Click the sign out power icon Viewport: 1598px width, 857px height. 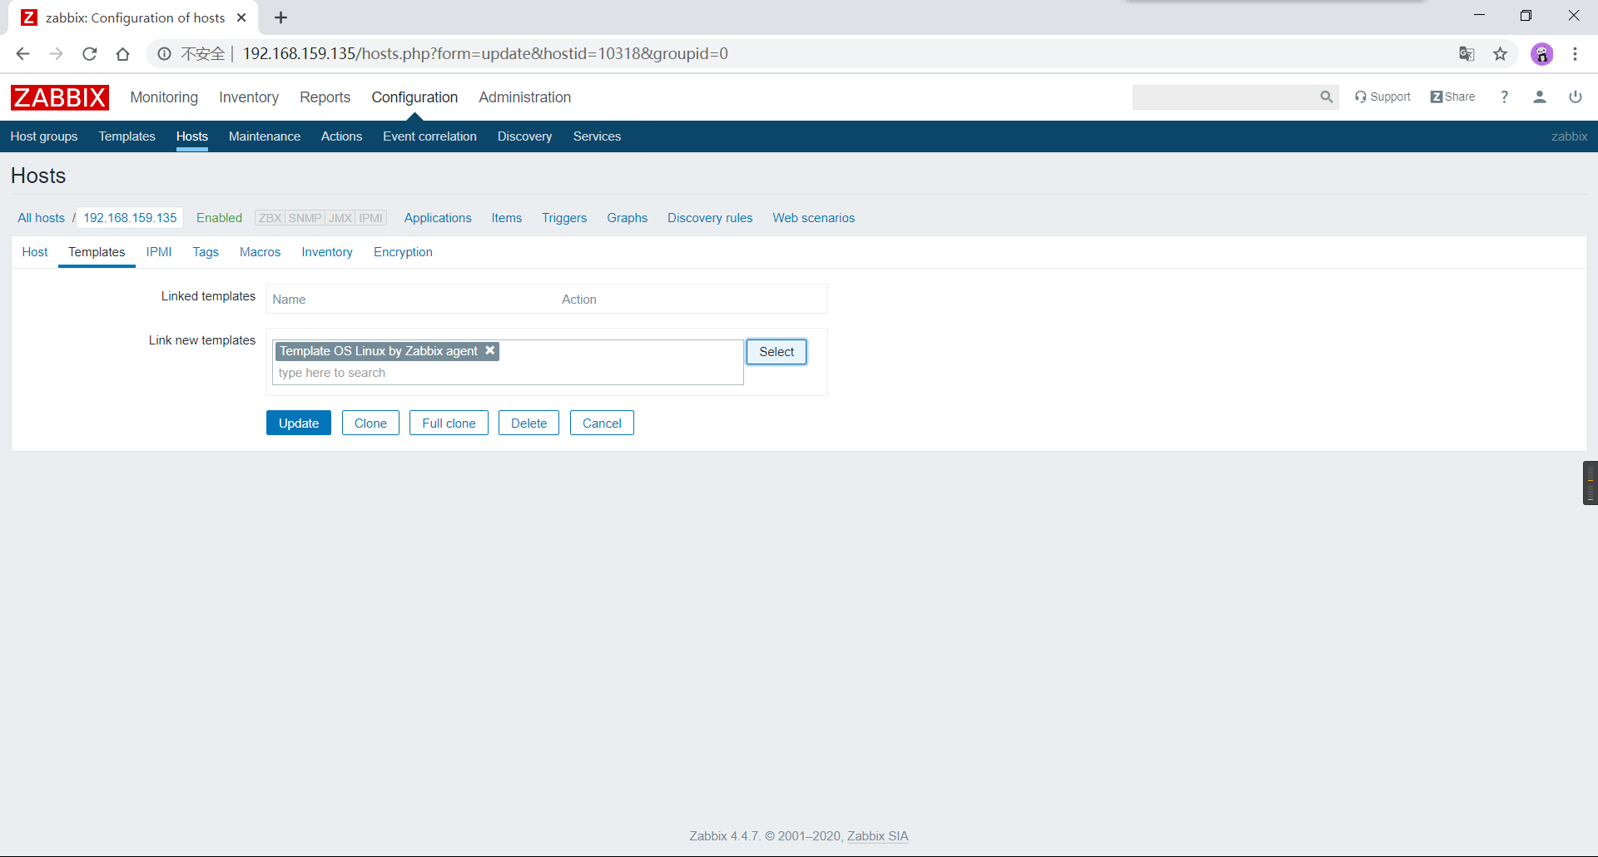[x=1576, y=97]
